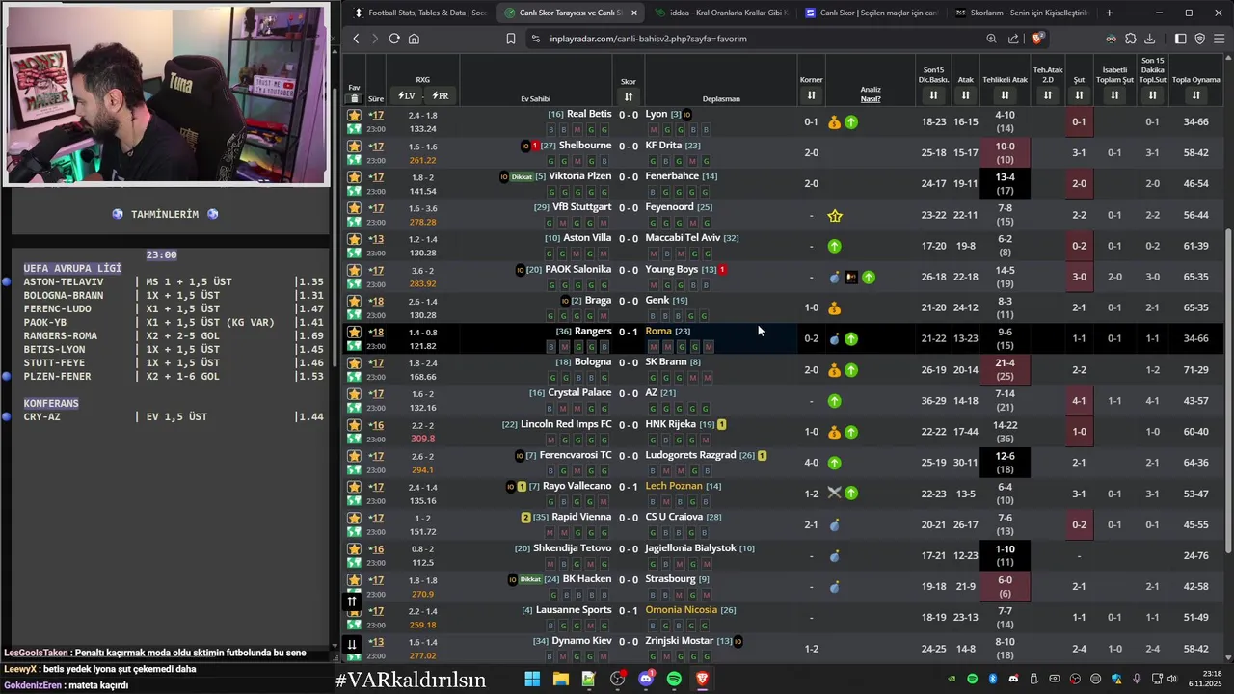Toggle favorite star for Aston Villa row
This screenshot has height=694, width=1234.
point(355,238)
